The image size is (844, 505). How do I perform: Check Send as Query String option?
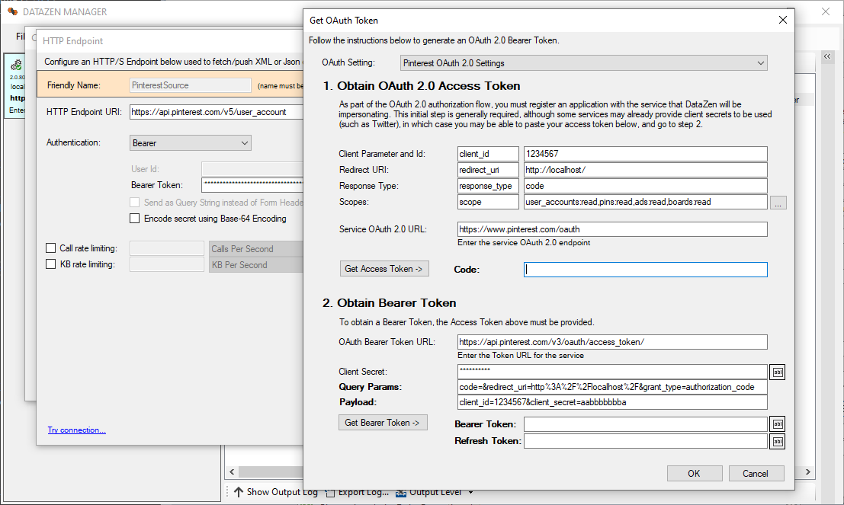[134, 202]
